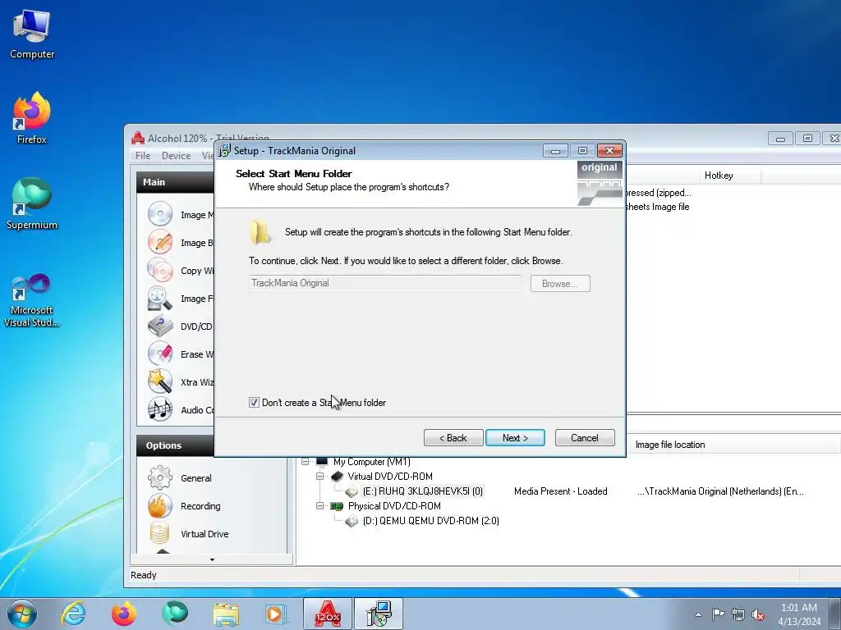This screenshot has width=841, height=630.
Task: Click Action Center flag tray icon
Action: click(718, 614)
